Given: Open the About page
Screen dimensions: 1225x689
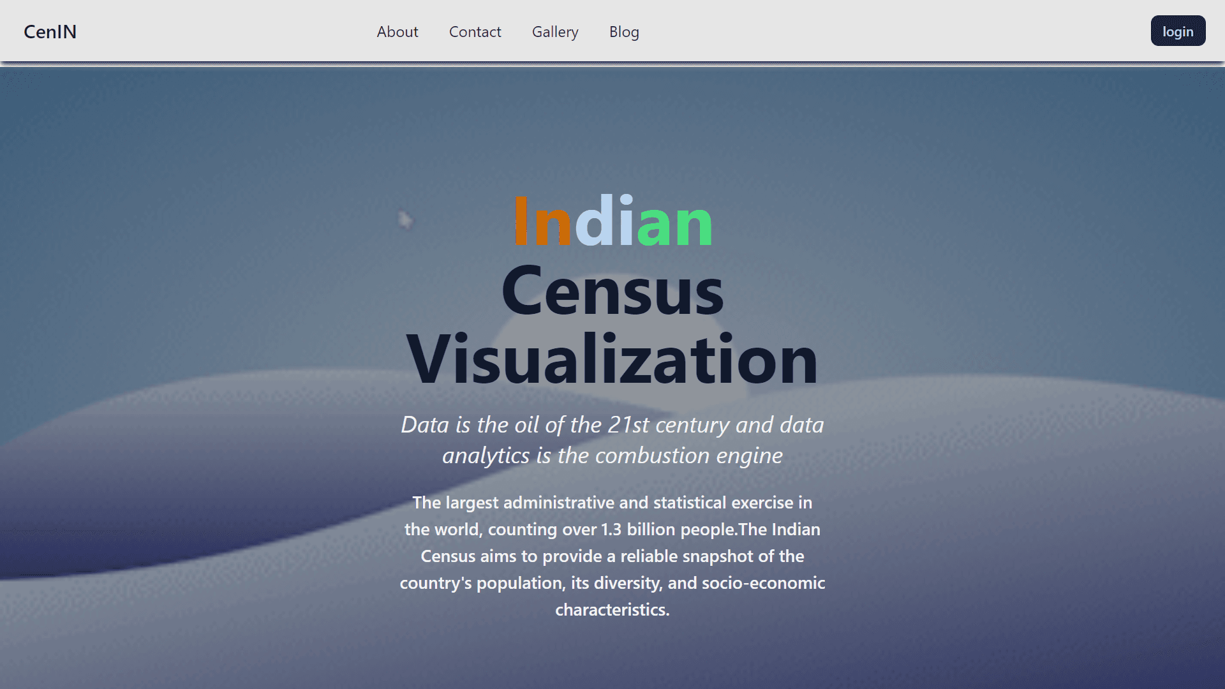Looking at the screenshot, I should pos(397,32).
